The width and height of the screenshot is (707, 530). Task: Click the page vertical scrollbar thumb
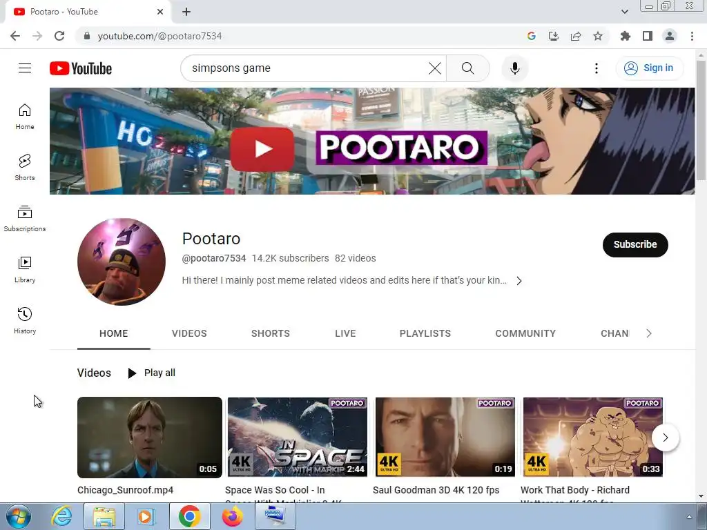[x=701, y=120]
